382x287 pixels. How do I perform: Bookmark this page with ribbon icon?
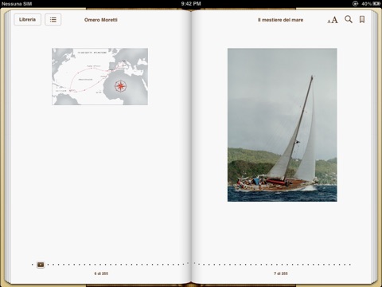[362, 19]
